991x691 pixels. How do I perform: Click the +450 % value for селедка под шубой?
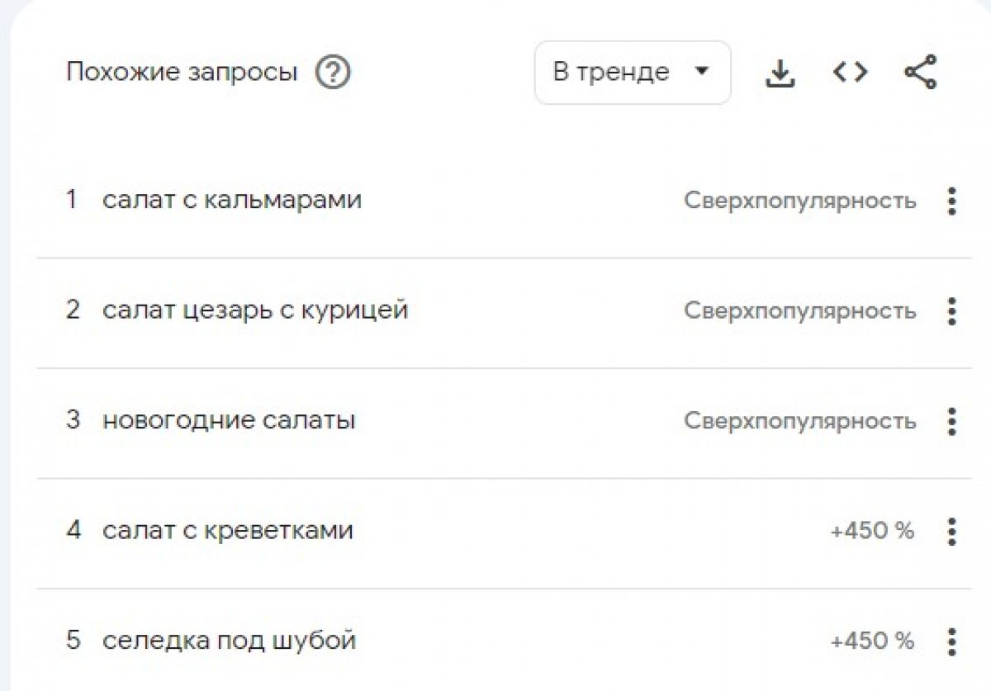tap(872, 641)
